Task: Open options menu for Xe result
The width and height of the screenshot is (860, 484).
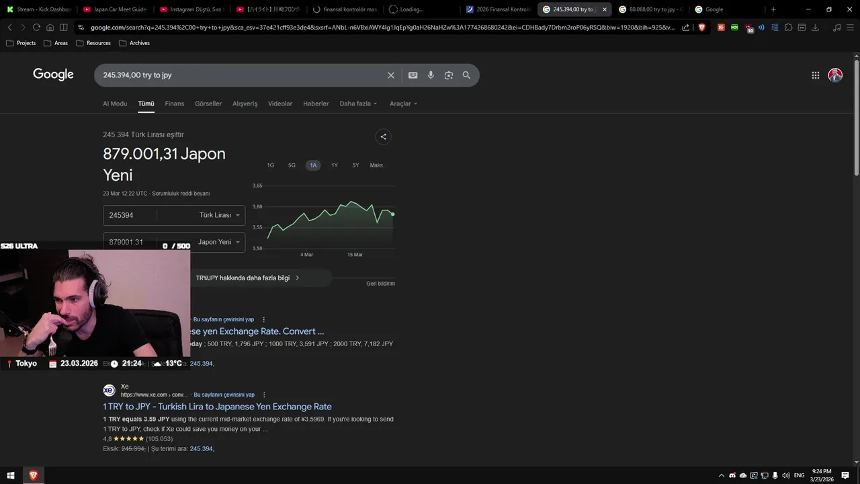Action: [x=264, y=395]
